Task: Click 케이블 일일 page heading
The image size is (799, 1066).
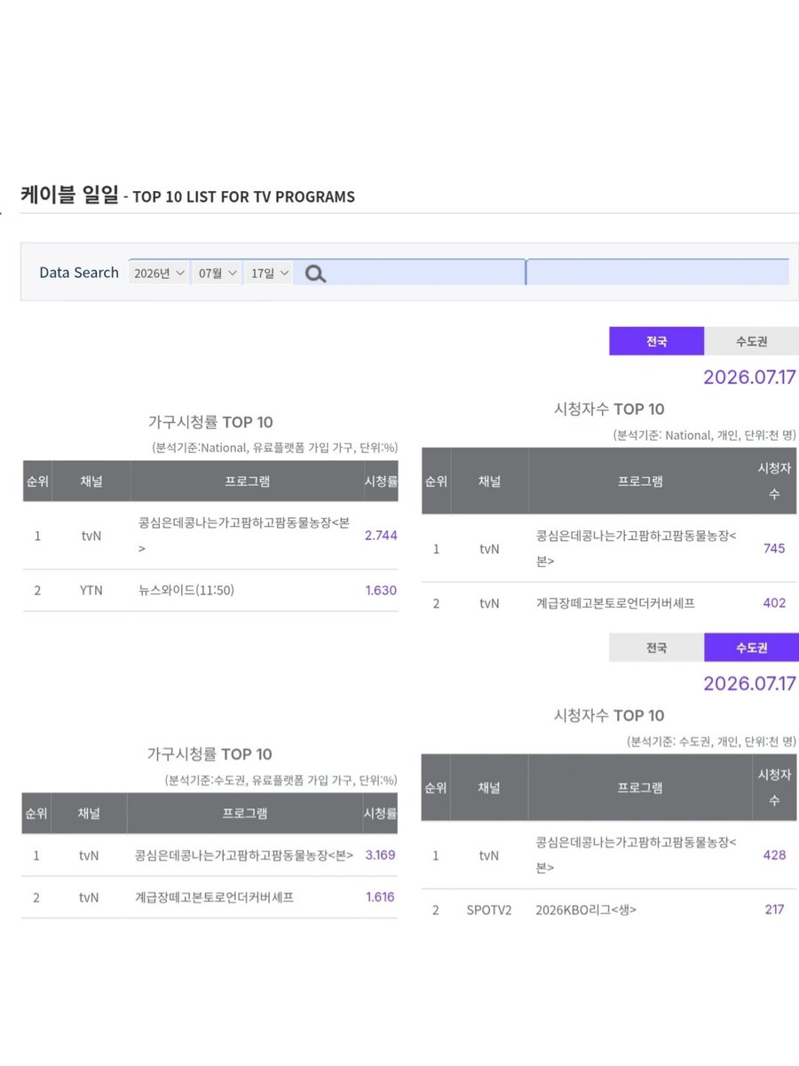Action: click(x=69, y=195)
